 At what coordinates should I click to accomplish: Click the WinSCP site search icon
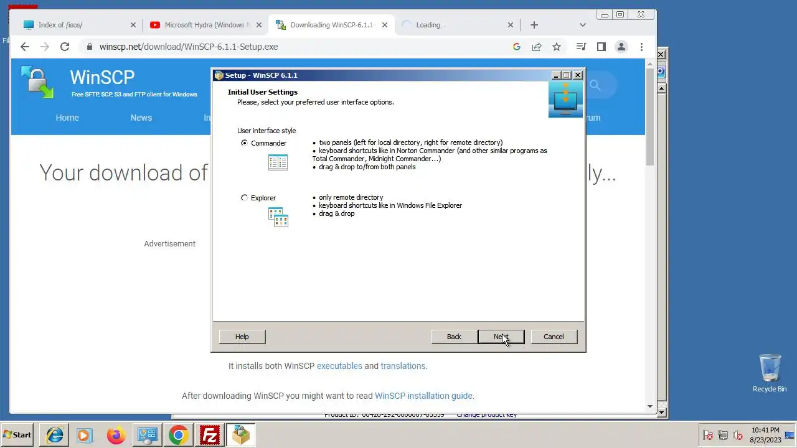[x=595, y=85]
